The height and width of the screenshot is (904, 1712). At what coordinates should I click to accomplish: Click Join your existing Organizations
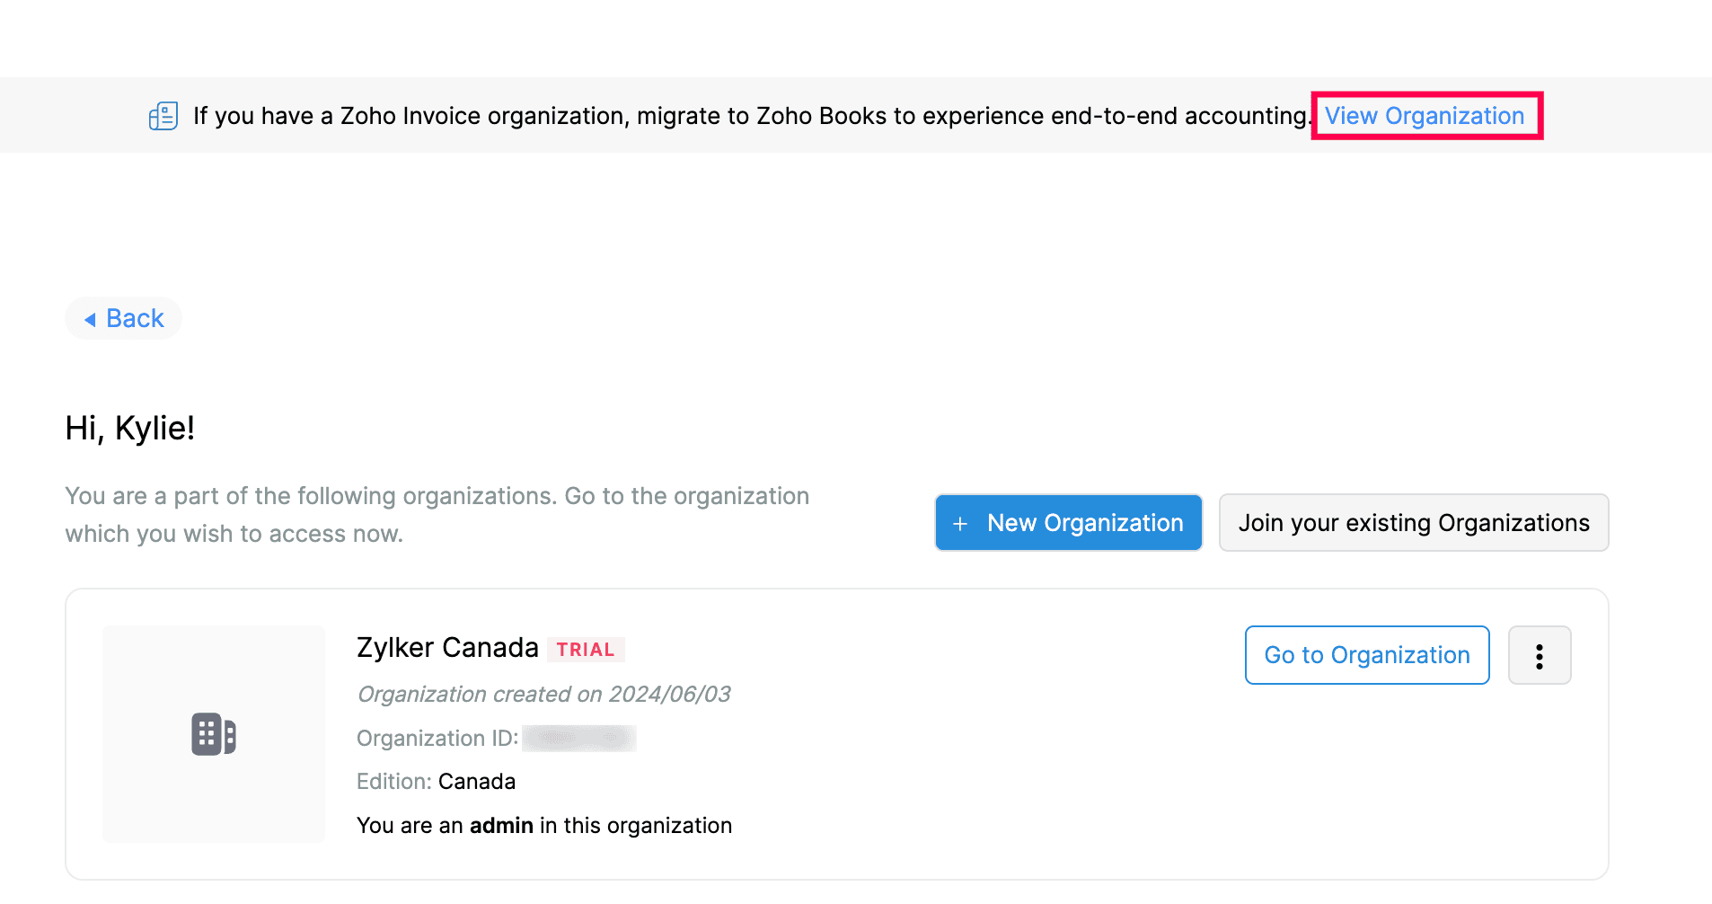click(x=1413, y=523)
